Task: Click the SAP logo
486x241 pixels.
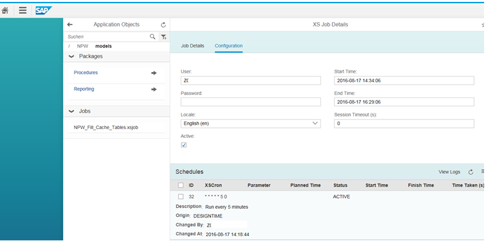Action: click(x=44, y=11)
